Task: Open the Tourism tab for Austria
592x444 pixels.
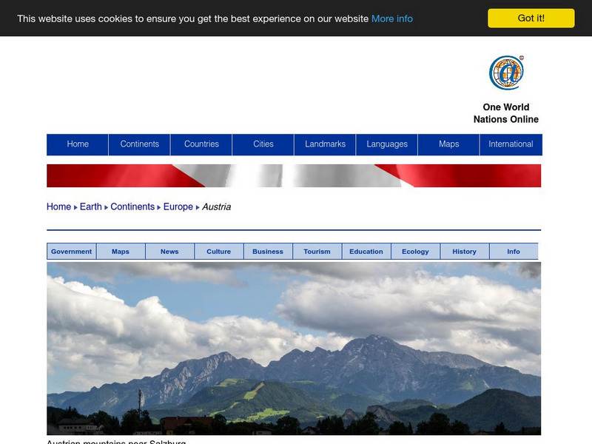Action: [x=317, y=251]
